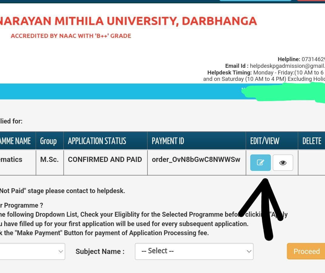Open the Subject Name select dropdown
The image size is (325, 273).
(x=194, y=251)
